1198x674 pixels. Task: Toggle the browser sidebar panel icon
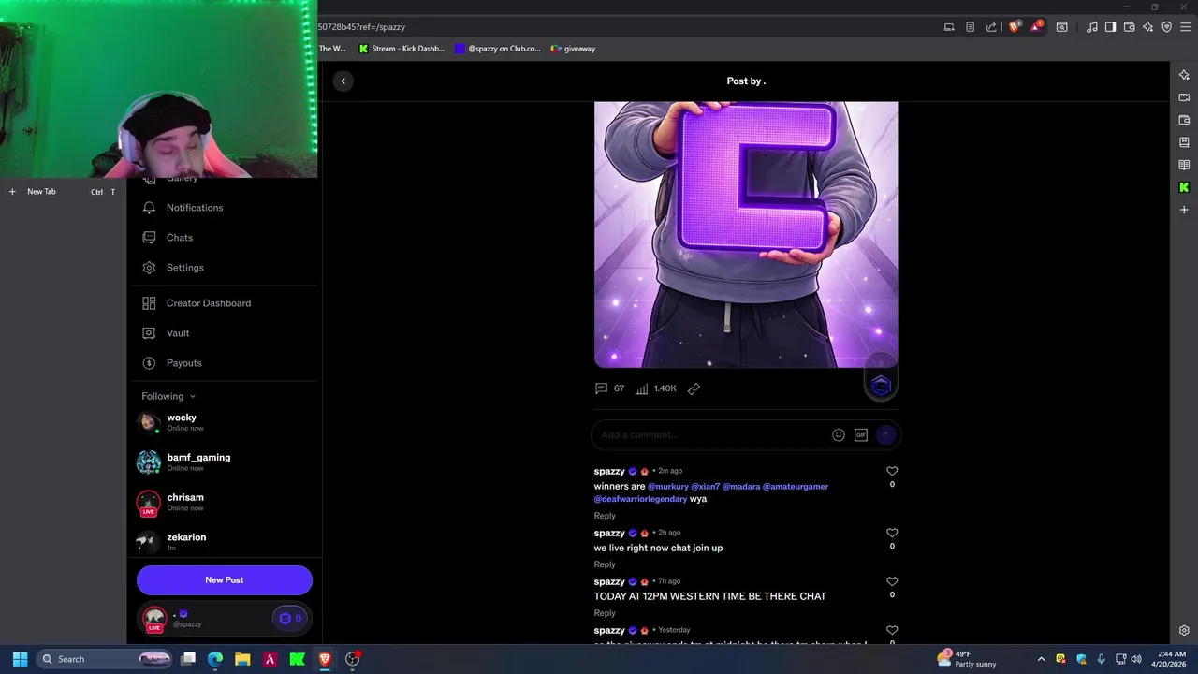tap(1110, 27)
